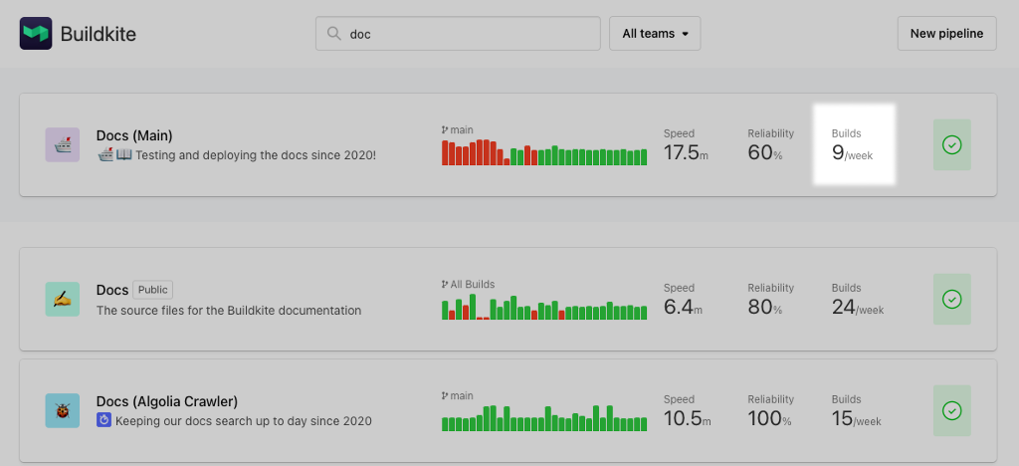Click the main branch label on Algolia Crawler
Viewport: 1019px width, 466px height.
pyautogui.click(x=462, y=396)
